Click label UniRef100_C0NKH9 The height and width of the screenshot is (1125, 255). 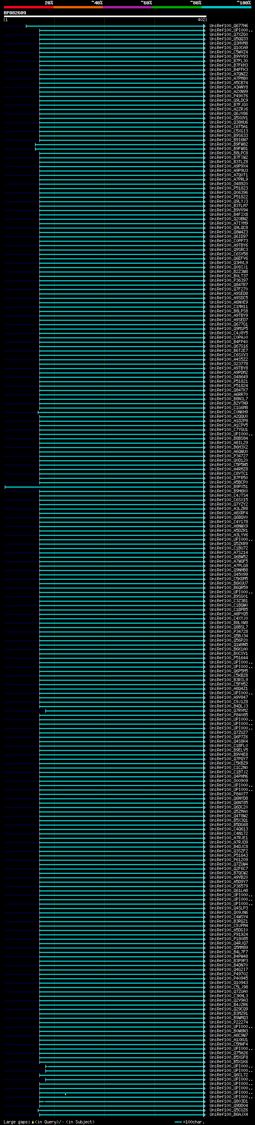tap(229, 412)
